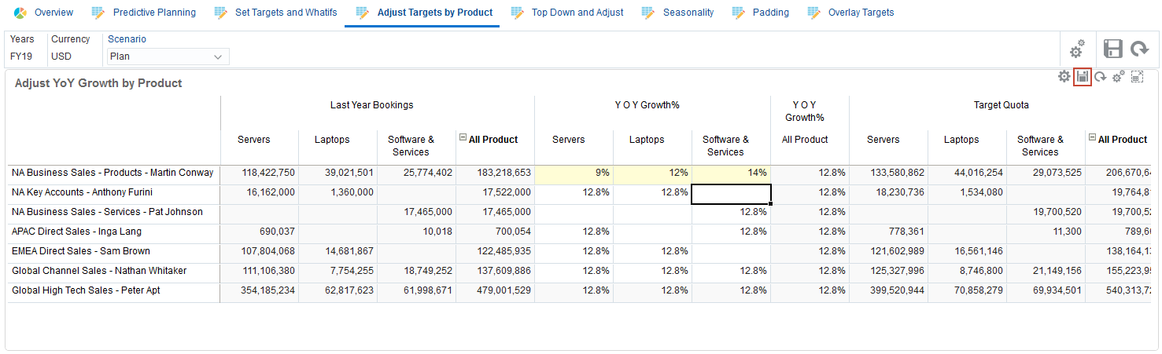Open the Top Down and Adjust tab
This screenshot has height=354, width=1162.
click(x=577, y=13)
